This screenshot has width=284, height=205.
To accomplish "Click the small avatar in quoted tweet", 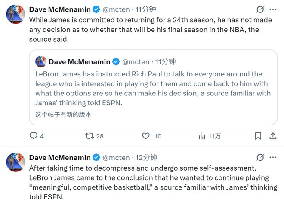I will [41, 61].
